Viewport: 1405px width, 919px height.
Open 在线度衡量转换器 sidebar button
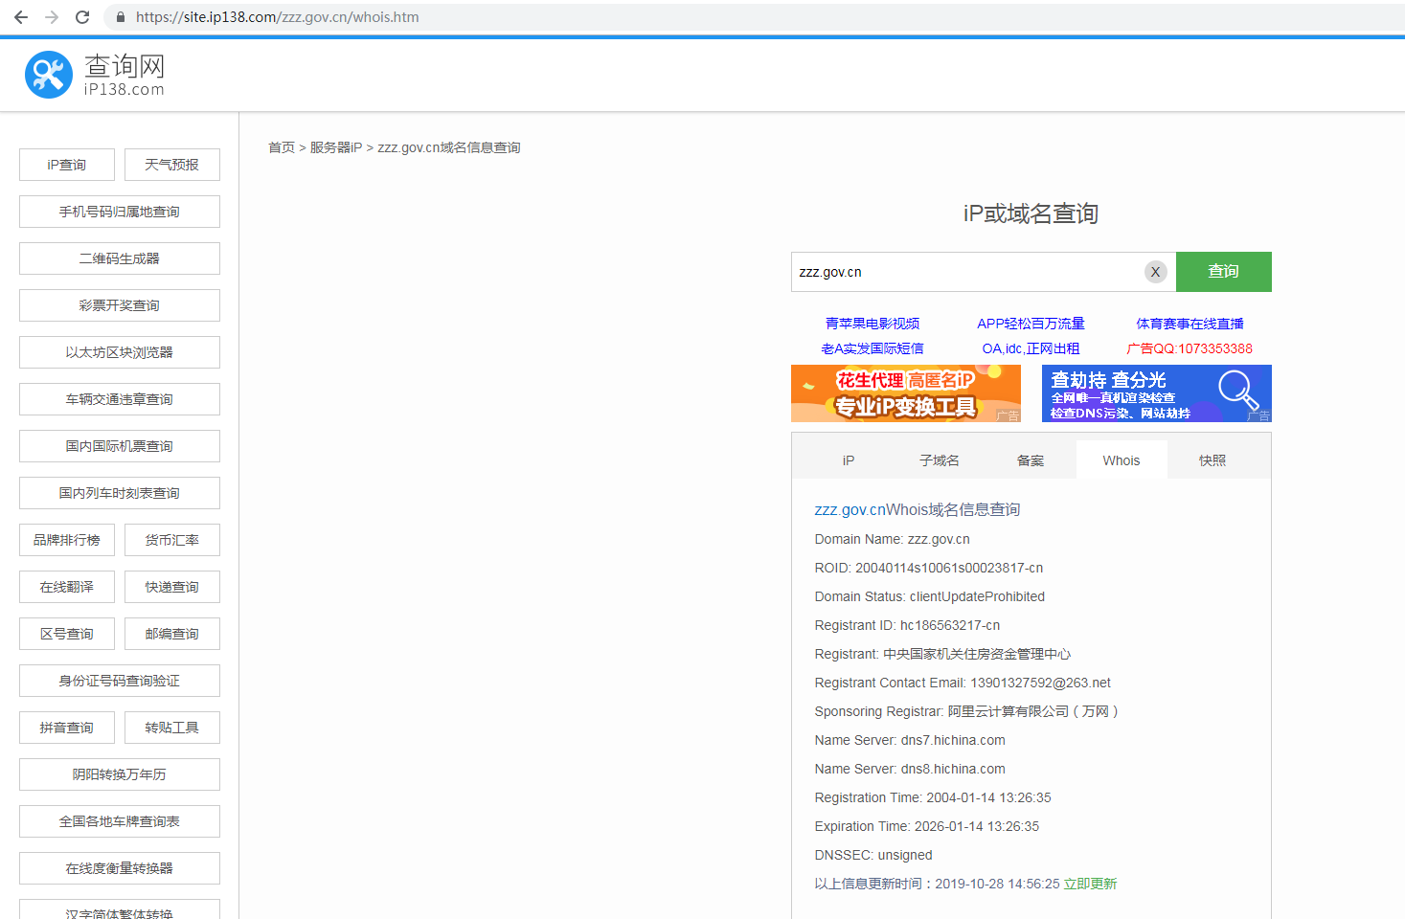120,868
